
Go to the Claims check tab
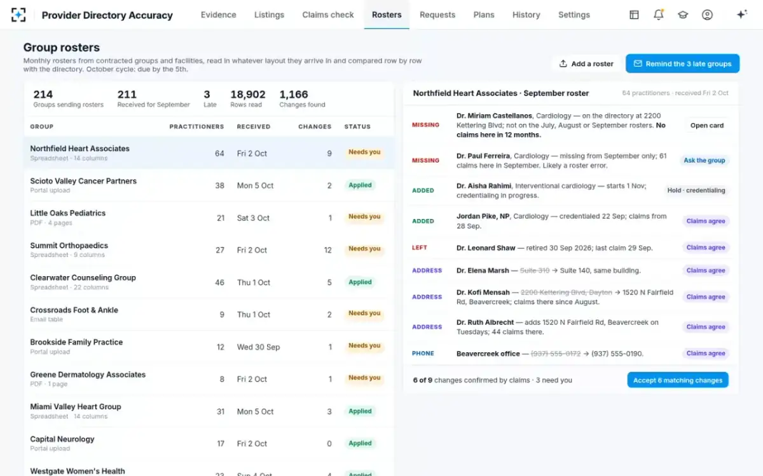click(x=328, y=15)
